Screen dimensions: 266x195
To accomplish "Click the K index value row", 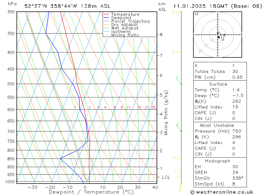I will 220,66.
